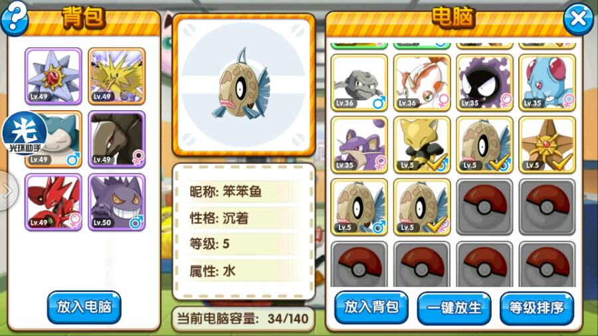
Task: Select Zapdos Lv.49 in the backpack
Action: pos(117,76)
